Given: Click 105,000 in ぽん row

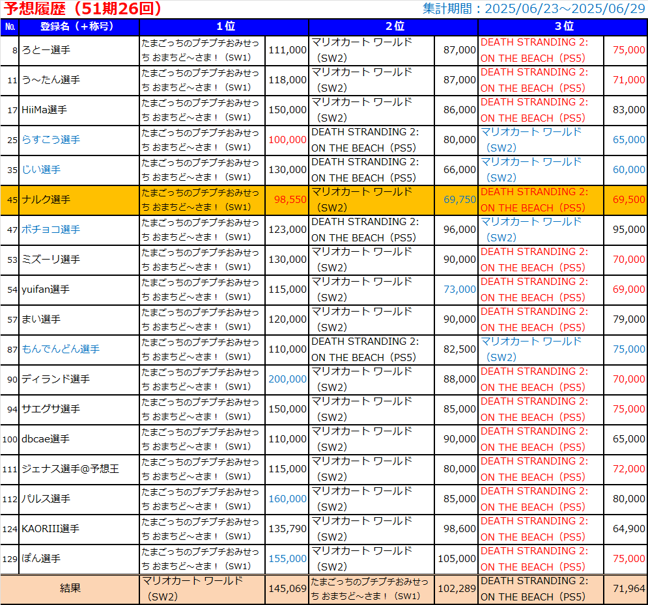Looking at the screenshot, I should (457, 559).
